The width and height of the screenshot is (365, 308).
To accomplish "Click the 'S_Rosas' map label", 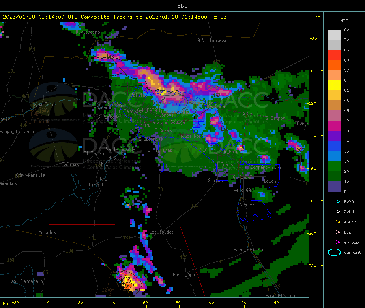I will tap(163, 130).
